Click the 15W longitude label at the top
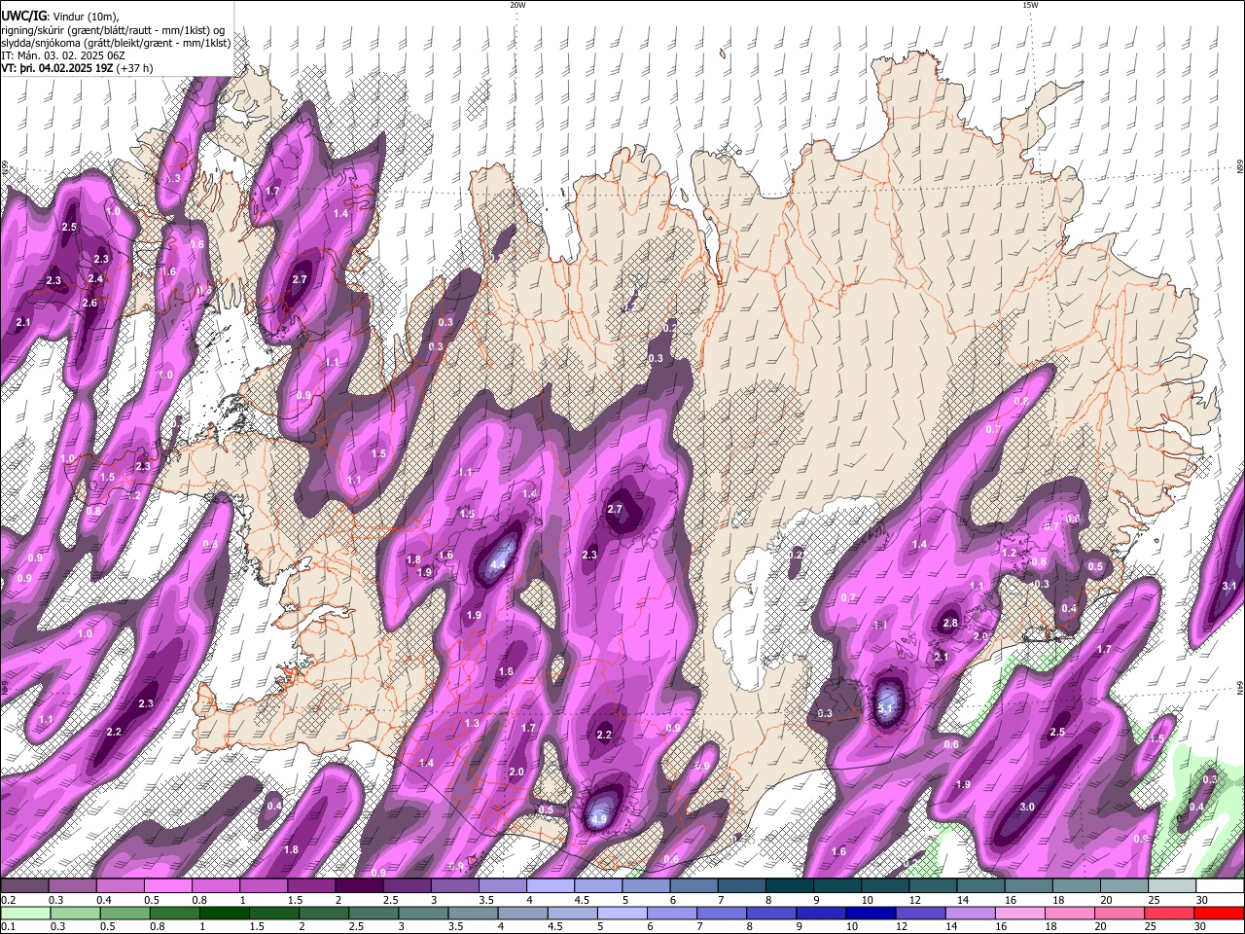This screenshot has width=1245, height=934. (x=1030, y=5)
